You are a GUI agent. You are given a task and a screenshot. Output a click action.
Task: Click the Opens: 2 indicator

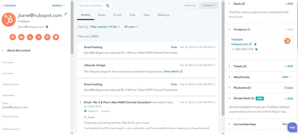(93, 111)
